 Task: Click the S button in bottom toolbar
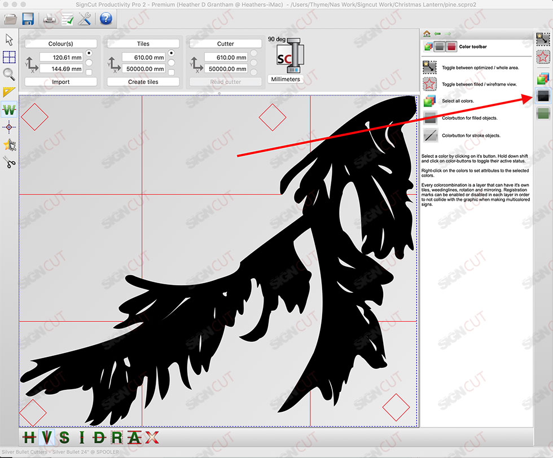64,438
